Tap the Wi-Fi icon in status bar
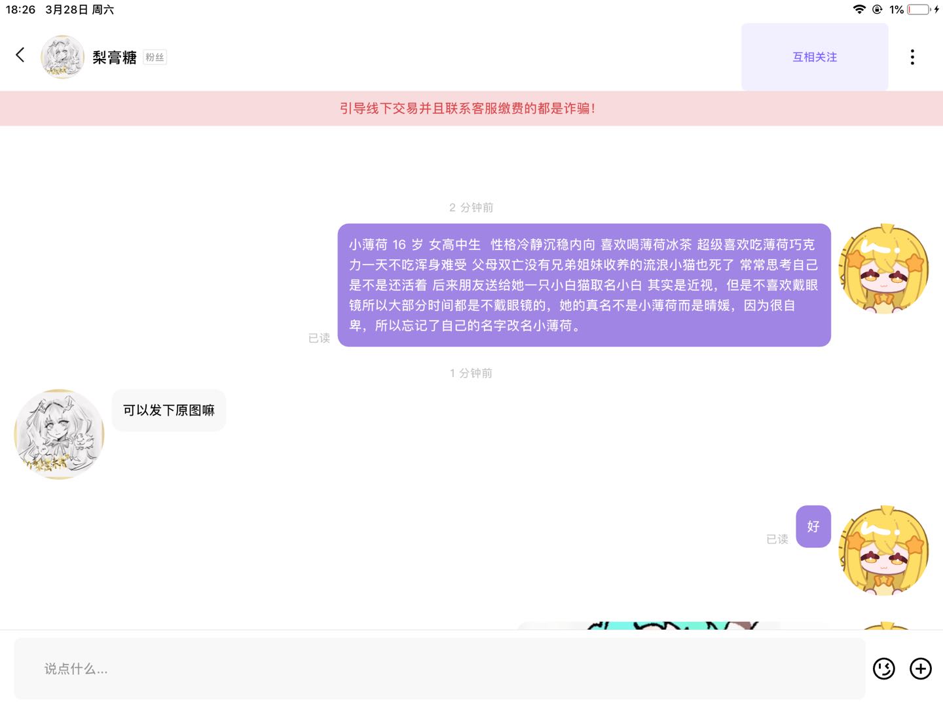The width and height of the screenshot is (943, 707). [x=859, y=9]
